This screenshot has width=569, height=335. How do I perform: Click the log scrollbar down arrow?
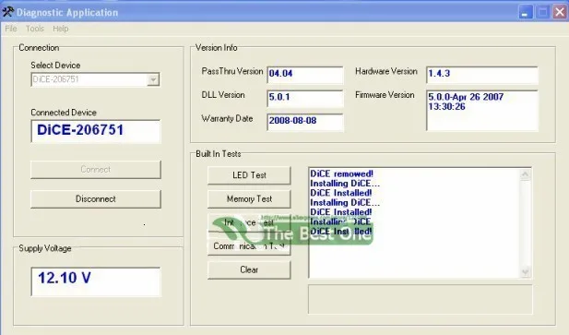click(x=525, y=272)
